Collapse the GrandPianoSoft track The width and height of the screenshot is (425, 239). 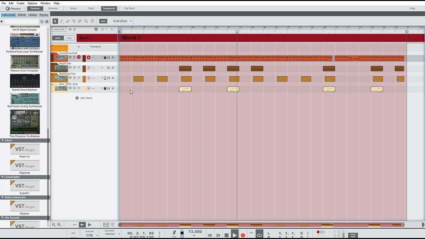(52, 53)
